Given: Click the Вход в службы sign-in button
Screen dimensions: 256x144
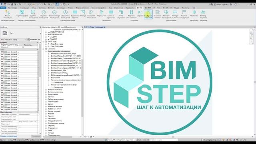Looking at the screenshot, I should point(221,4).
